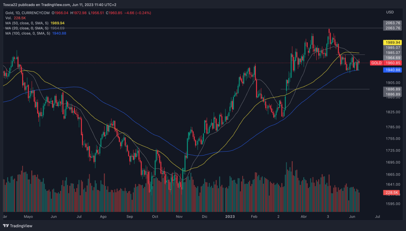Select the MA 50 indicator legend
Screen dimensions: 406x231
click(x=27, y=23)
